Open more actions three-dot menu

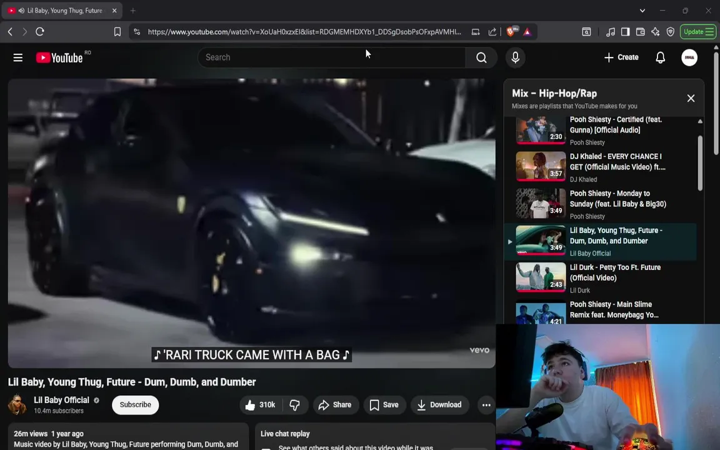[486, 404]
